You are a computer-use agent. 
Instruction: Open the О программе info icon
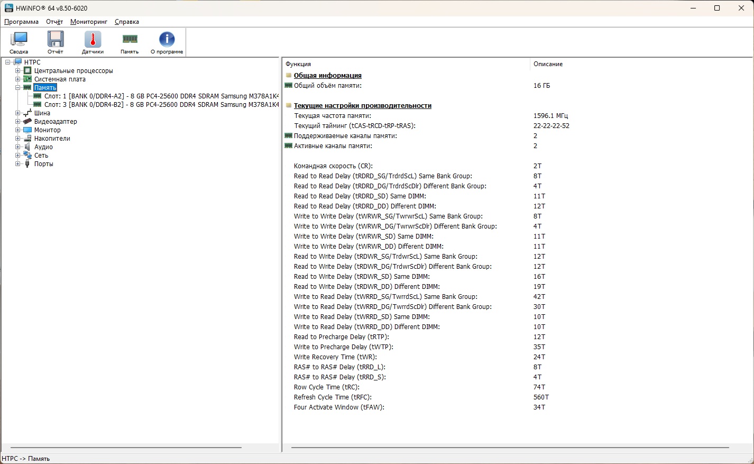pos(167,39)
